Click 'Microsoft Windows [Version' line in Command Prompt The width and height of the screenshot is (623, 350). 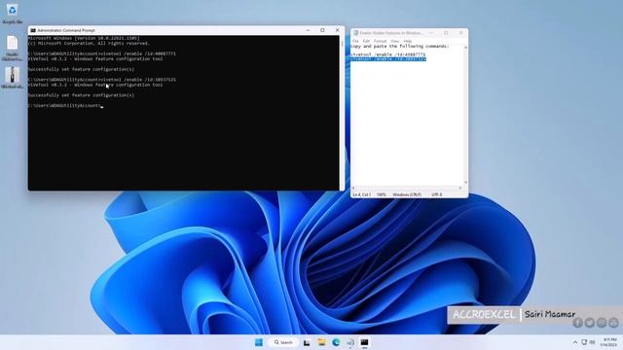click(84, 38)
